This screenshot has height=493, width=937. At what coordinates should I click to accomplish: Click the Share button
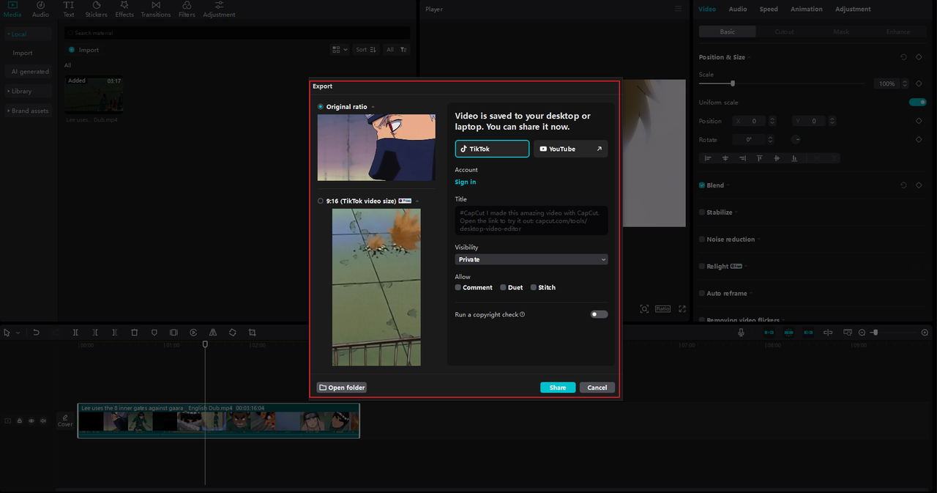point(558,388)
